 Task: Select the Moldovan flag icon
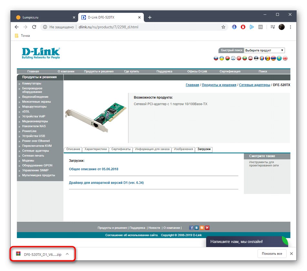click(268, 58)
